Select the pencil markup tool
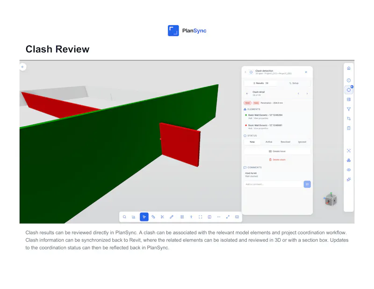Screen dimensions: 374x289 click(172, 217)
